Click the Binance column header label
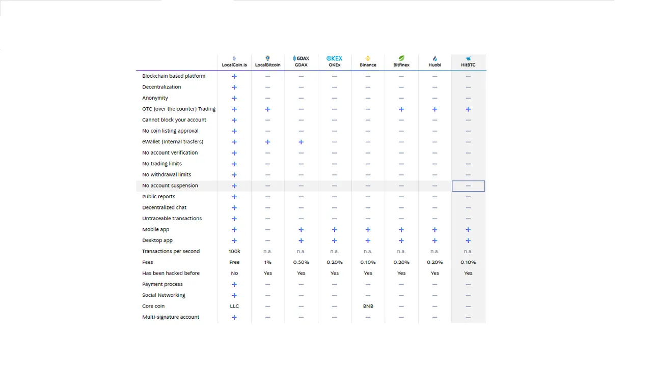 tap(368, 65)
